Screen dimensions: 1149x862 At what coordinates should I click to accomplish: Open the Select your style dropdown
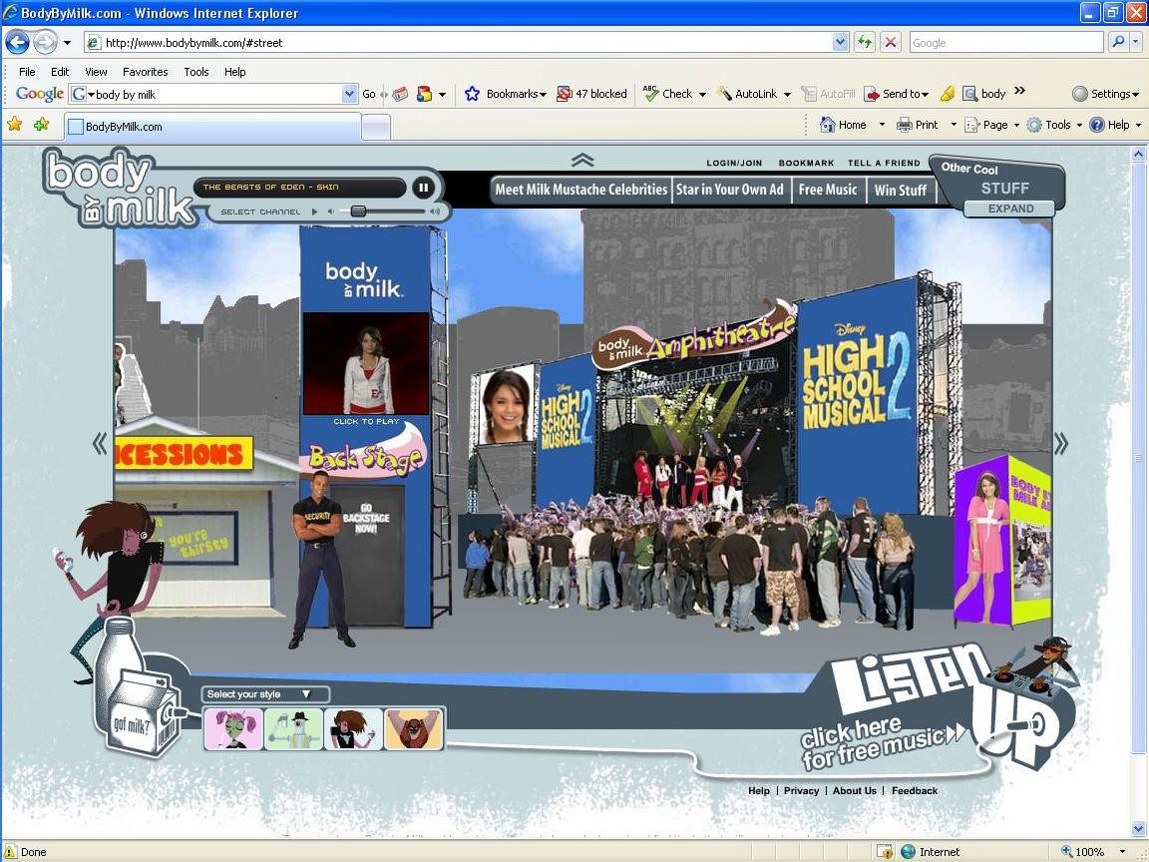[265, 694]
